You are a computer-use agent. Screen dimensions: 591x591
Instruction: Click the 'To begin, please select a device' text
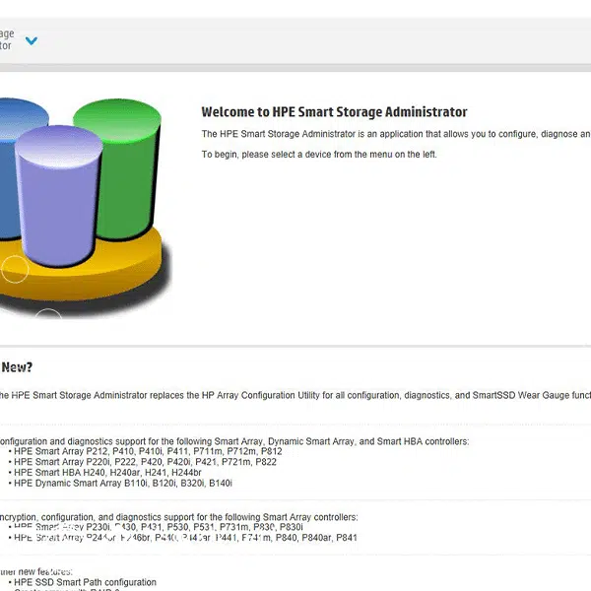click(318, 155)
